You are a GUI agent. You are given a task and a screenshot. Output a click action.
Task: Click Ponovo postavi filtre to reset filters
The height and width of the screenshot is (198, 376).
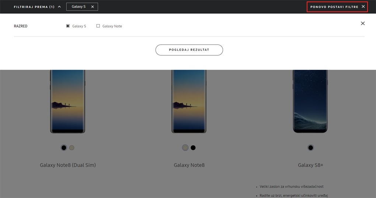[x=337, y=7]
